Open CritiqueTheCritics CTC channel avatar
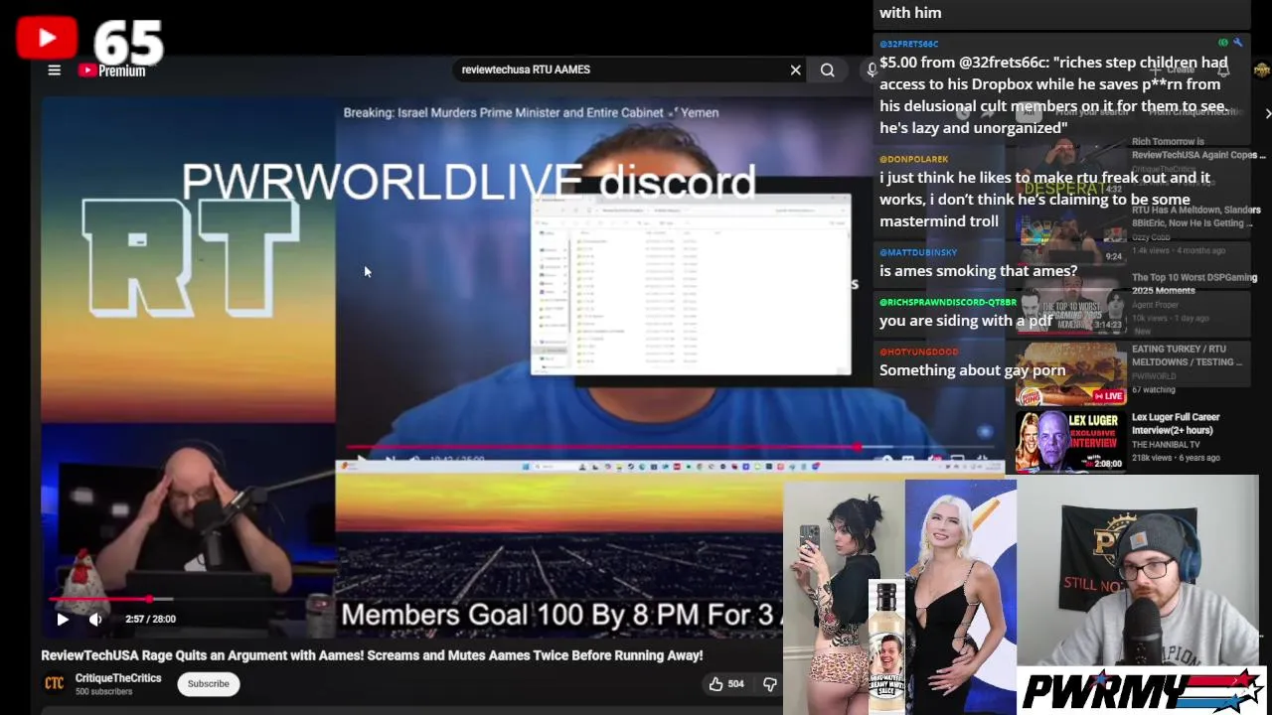This screenshot has width=1272, height=715. (54, 683)
